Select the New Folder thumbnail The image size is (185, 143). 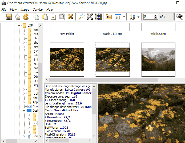[67, 29]
